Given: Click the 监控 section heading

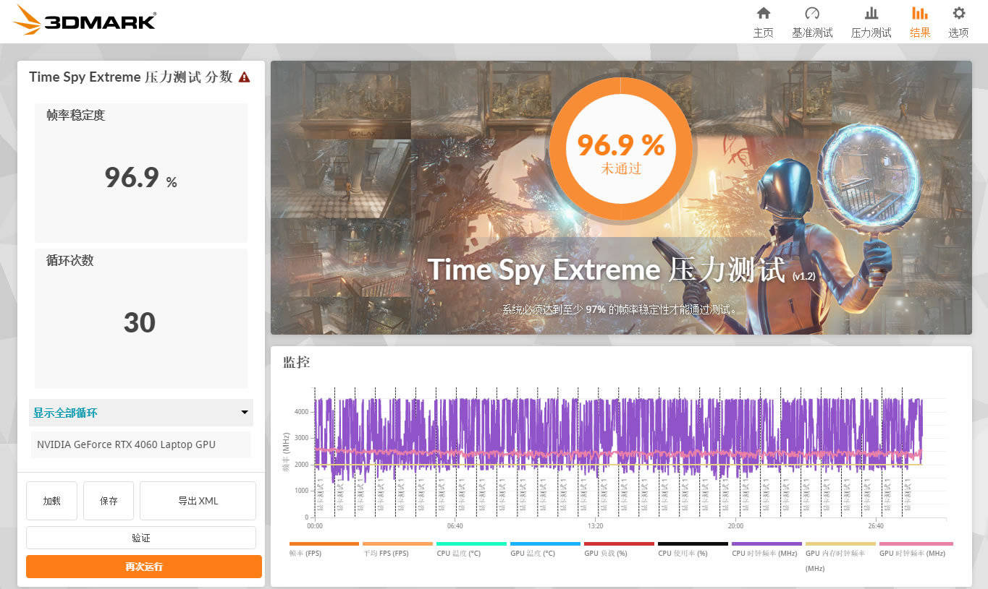Looking at the screenshot, I should point(297,362).
